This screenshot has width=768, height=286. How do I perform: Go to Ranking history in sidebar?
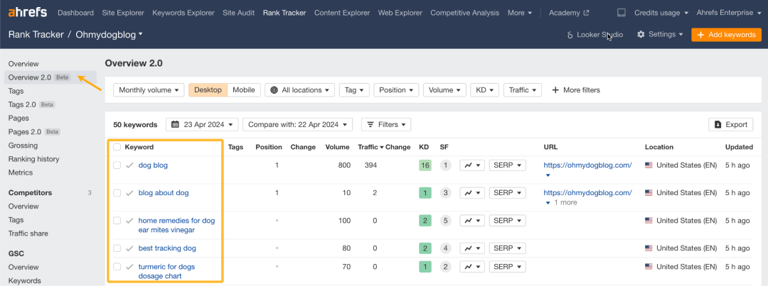[x=34, y=159]
